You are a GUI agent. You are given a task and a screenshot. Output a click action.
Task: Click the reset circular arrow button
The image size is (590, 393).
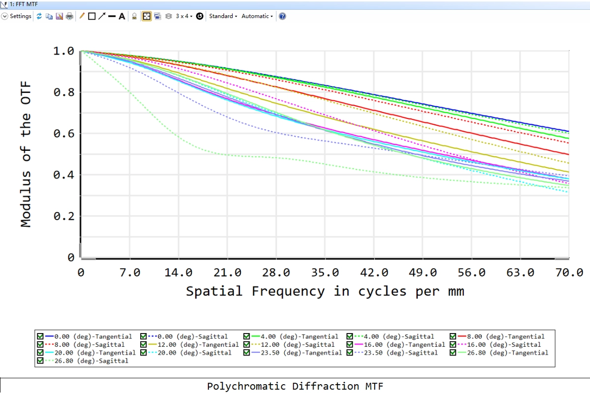click(200, 16)
